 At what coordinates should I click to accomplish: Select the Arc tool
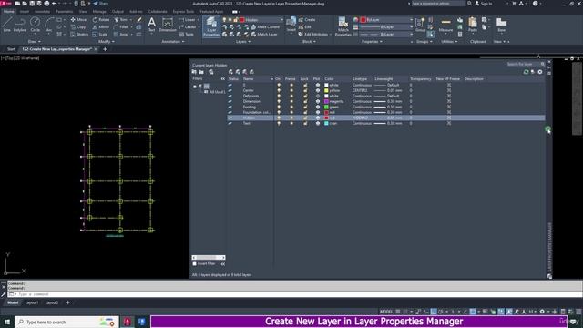click(x=49, y=25)
